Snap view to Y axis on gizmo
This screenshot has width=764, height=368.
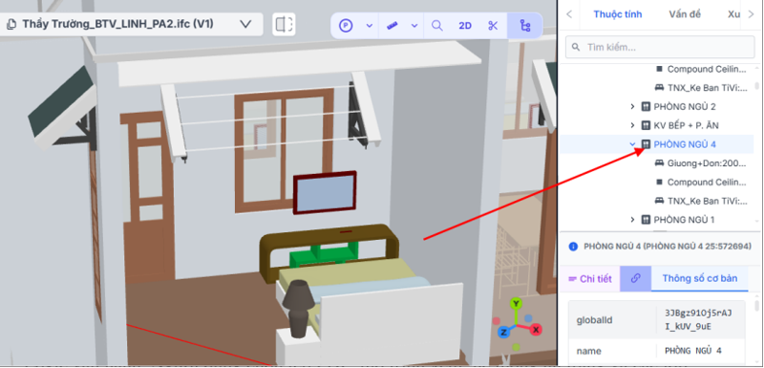[x=516, y=304]
